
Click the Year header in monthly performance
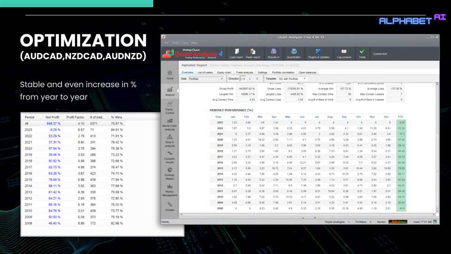tap(218, 117)
